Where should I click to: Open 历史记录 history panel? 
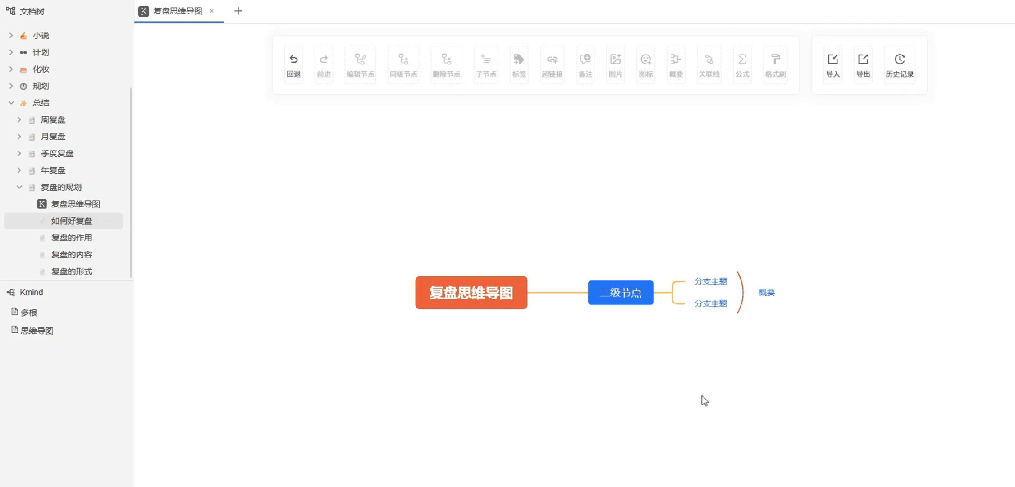point(900,64)
